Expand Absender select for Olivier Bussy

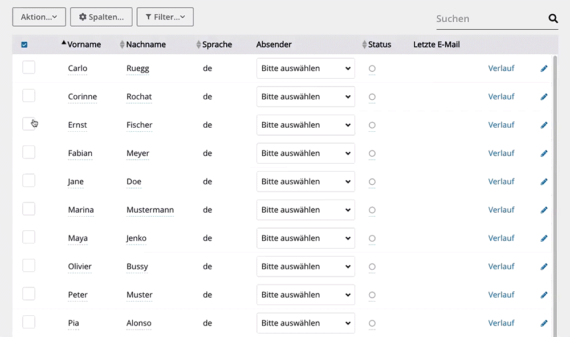coord(306,266)
